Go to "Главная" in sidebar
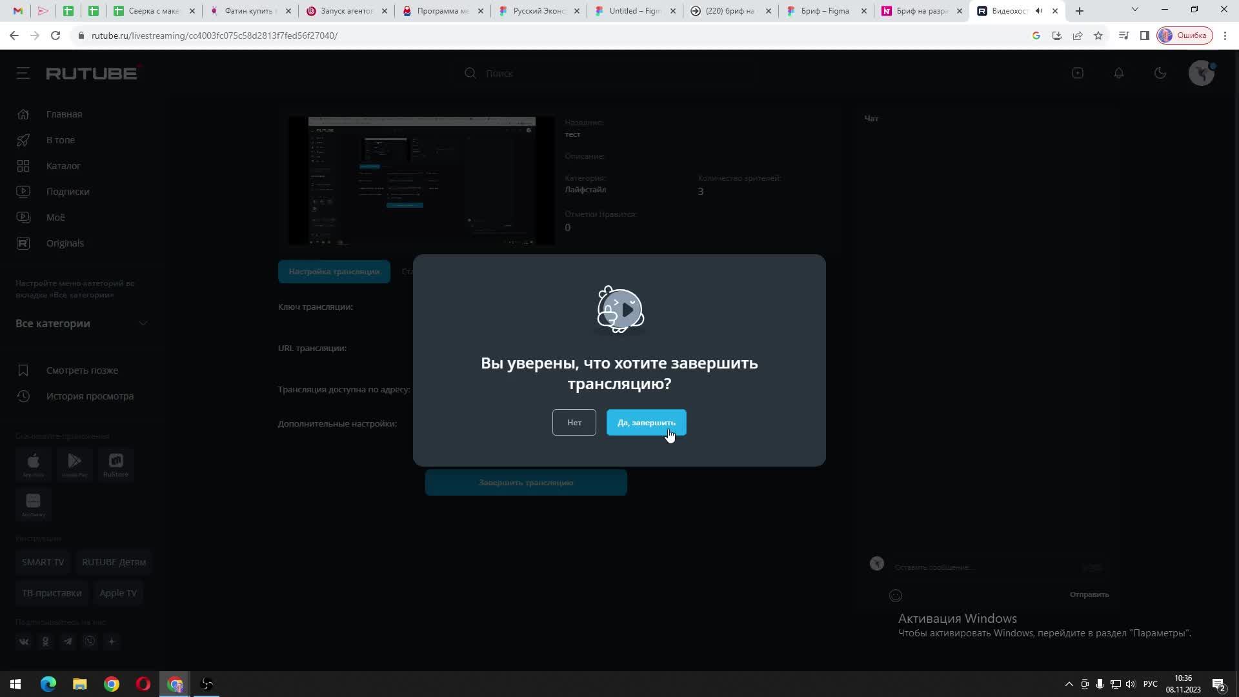 (64, 114)
